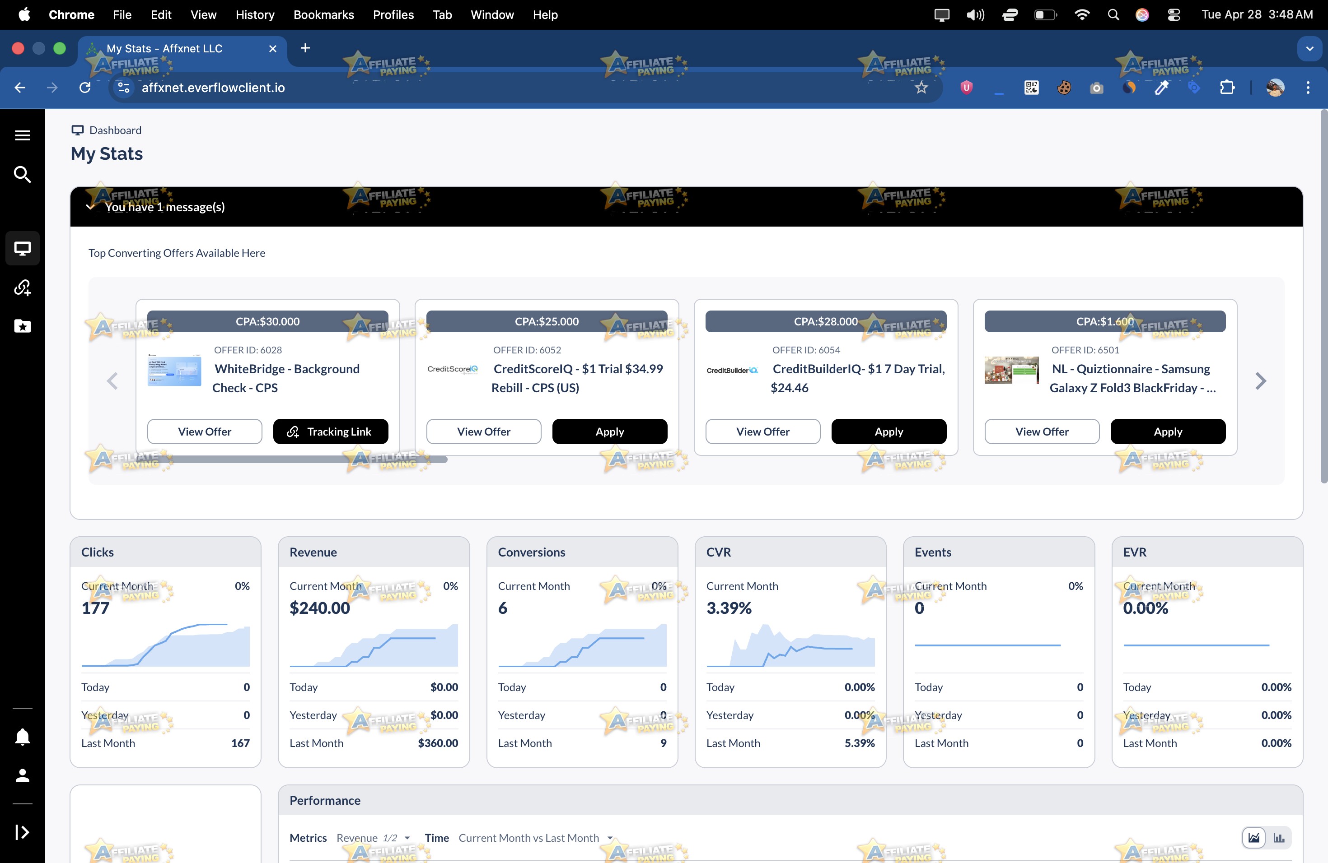Open the sidebar link-plus offers icon
Image resolution: width=1328 pixels, height=863 pixels.
(x=22, y=287)
